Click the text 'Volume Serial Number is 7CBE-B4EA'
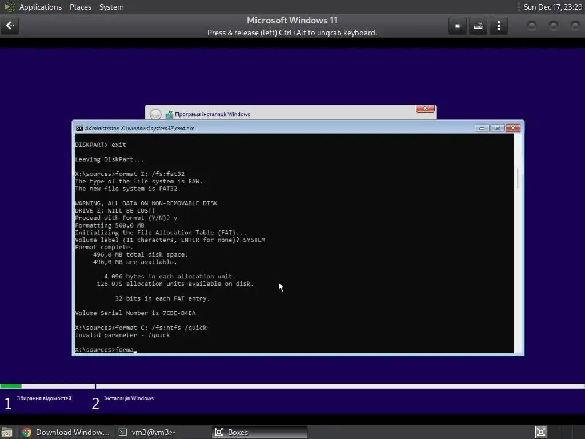 135,313
